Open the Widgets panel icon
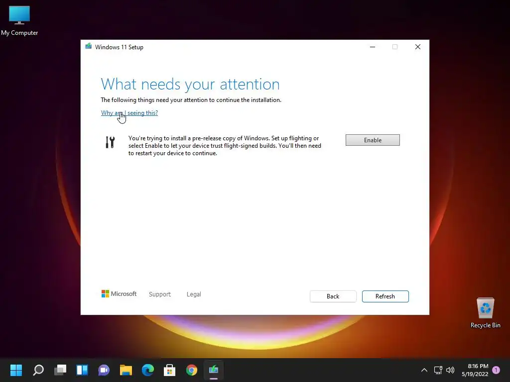510x382 pixels. pyautogui.click(x=82, y=370)
